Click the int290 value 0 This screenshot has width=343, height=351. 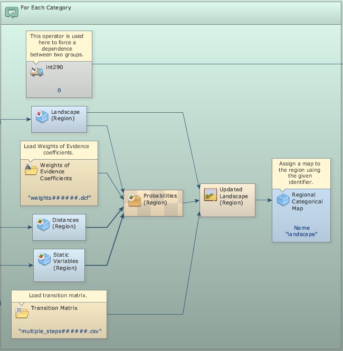pos(59,90)
